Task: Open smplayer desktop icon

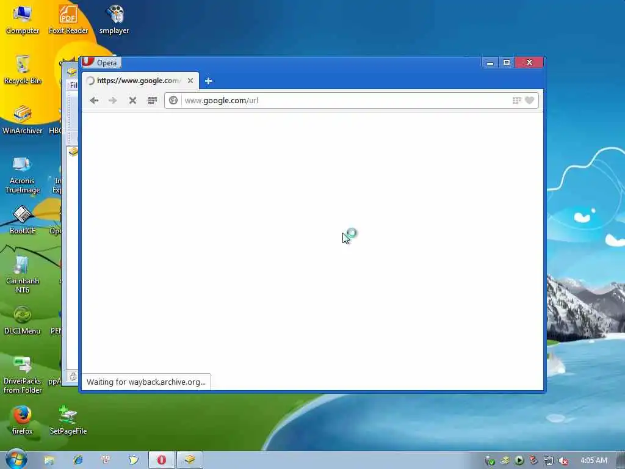Action: 114,20
